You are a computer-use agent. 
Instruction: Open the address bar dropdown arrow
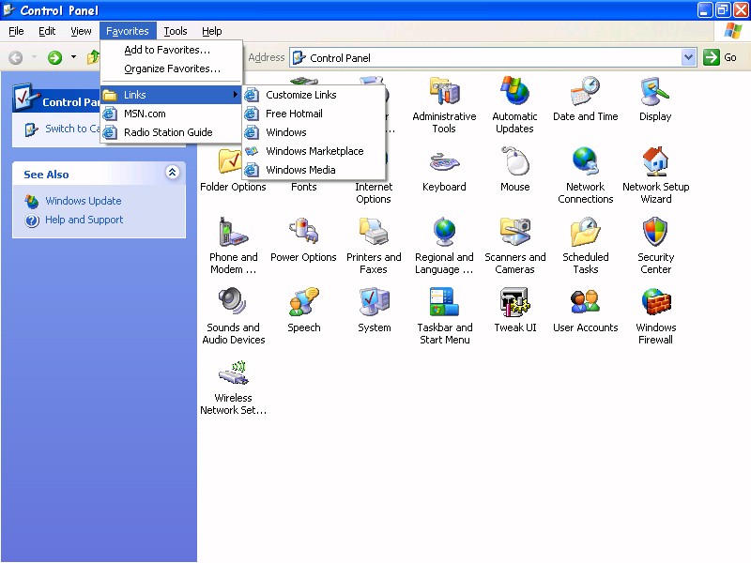688,57
